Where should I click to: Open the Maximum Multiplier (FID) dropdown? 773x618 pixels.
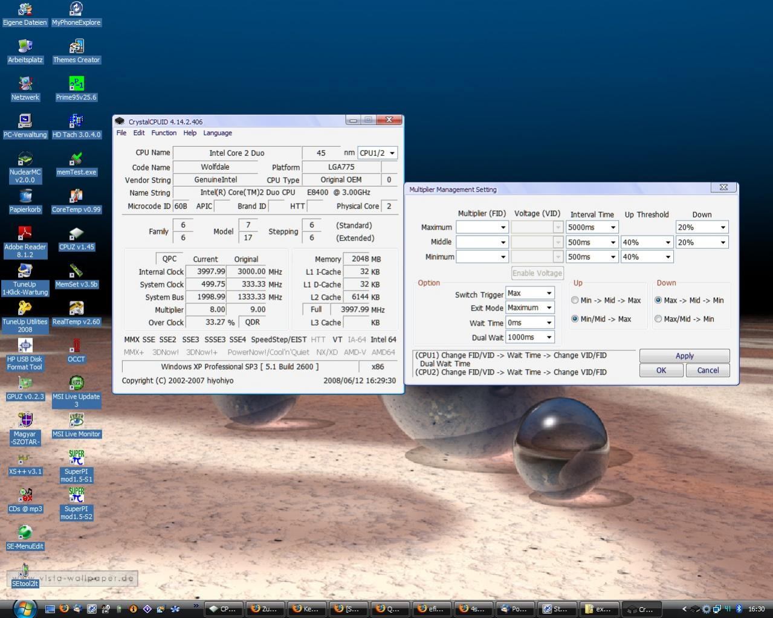point(482,227)
